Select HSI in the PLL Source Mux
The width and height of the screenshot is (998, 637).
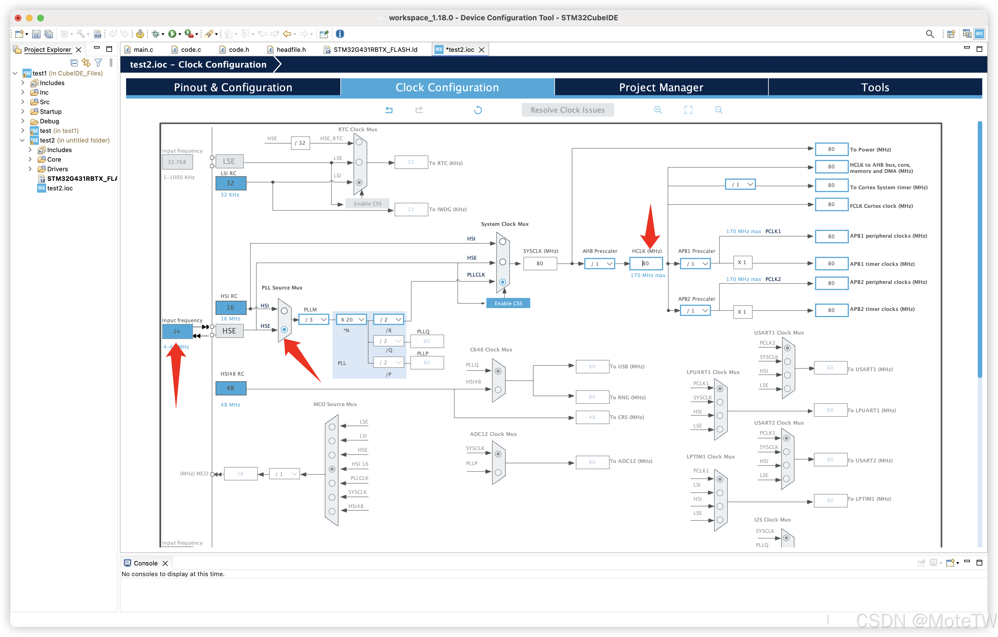click(284, 311)
